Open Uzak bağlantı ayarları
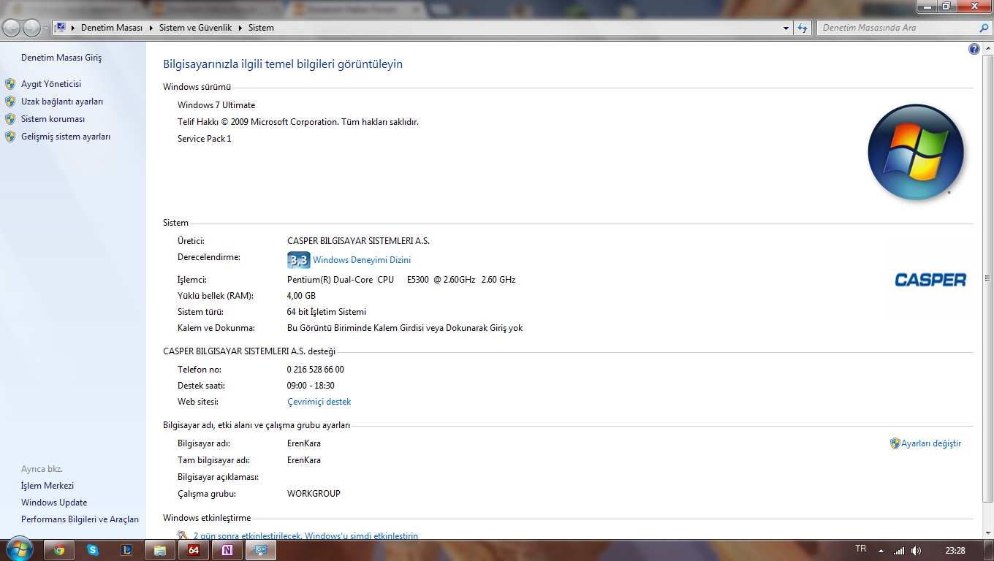Viewport: 994px width, 561px height. coord(62,102)
